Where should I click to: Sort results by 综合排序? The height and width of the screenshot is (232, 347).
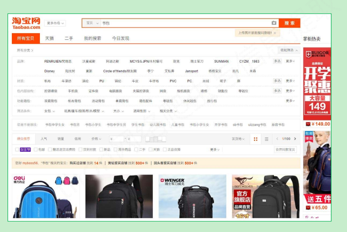point(23,139)
